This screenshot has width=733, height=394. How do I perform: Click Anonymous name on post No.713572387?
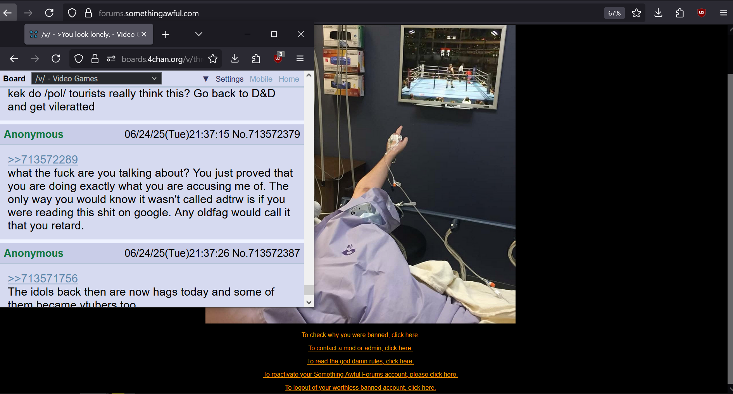click(x=34, y=253)
